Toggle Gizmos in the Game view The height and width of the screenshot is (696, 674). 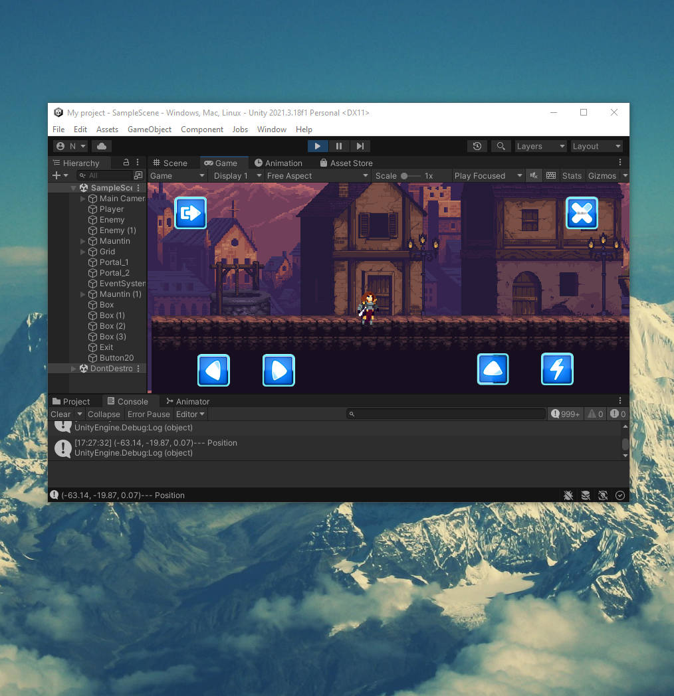[602, 176]
